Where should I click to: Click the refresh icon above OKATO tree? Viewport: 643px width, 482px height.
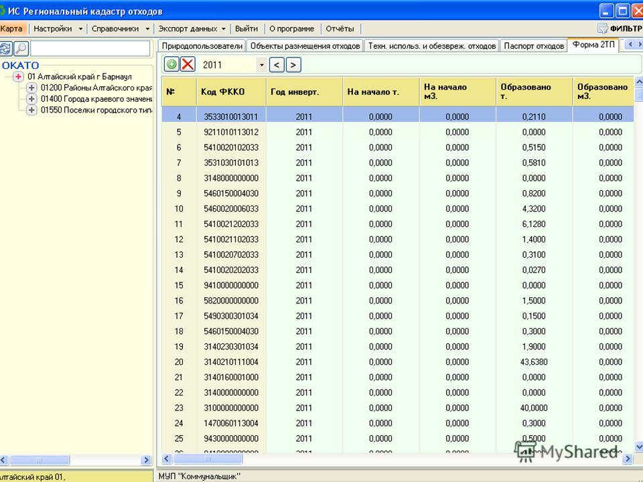pyautogui.click(x=5, y=48)
